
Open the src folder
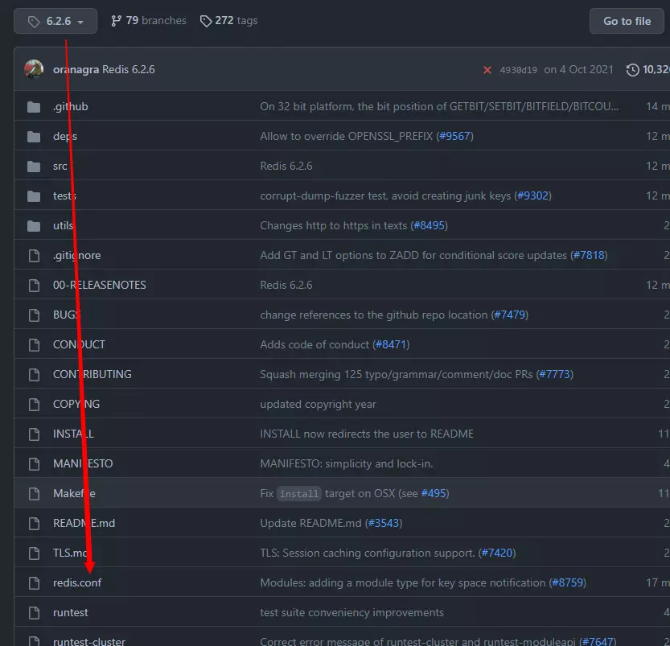click(x=60, y=167)
